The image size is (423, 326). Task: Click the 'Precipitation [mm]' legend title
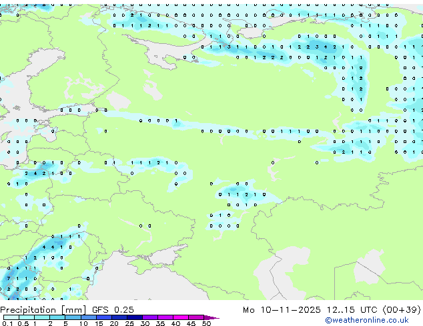click(x=43, y=310)
